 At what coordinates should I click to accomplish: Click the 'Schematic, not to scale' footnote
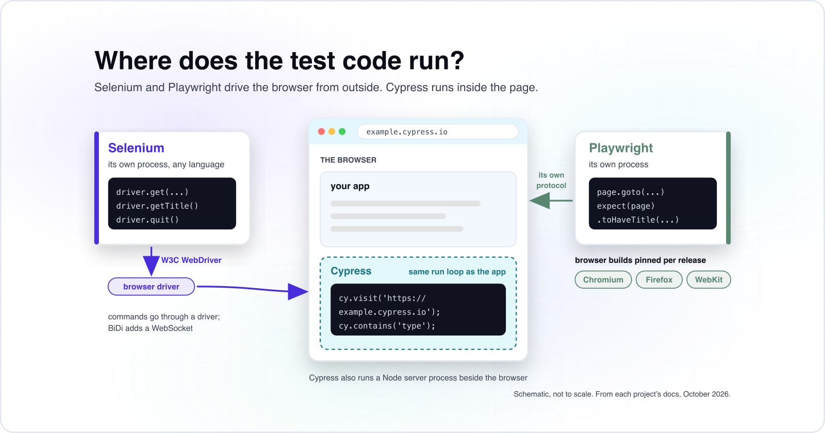622,394
